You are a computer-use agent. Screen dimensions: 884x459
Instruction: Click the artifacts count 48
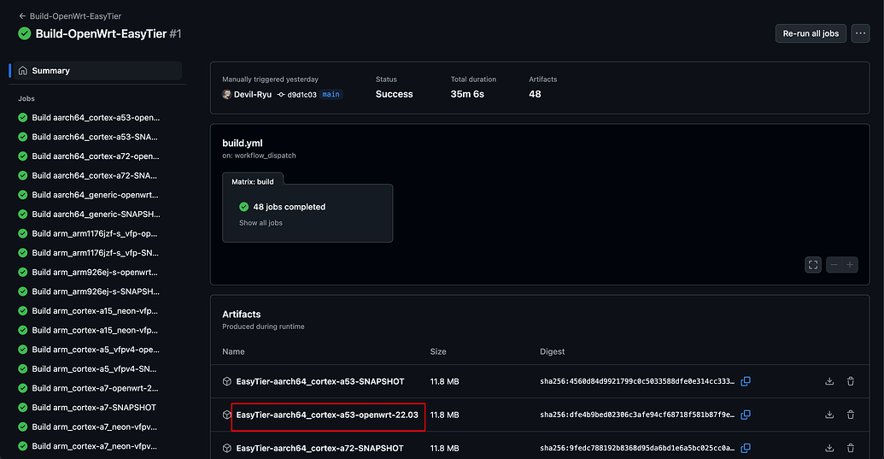click(x=535, y=94)
